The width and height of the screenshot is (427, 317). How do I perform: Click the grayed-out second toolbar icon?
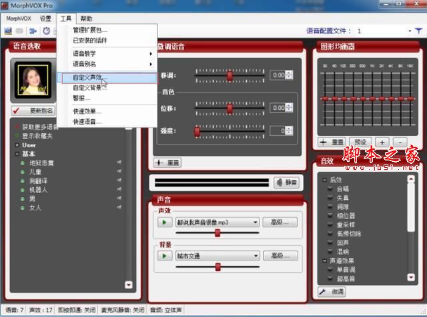19,31
